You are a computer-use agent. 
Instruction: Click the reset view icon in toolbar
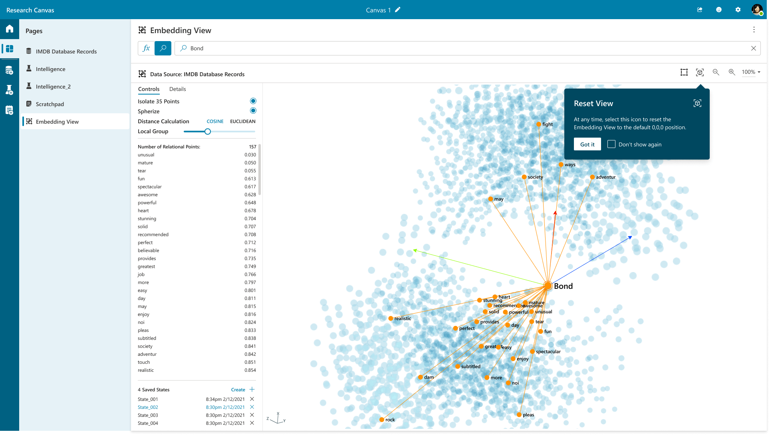tap(700, 72)
